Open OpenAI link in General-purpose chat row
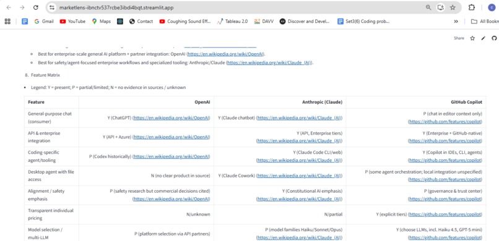This screenshot has width=499, height=241. [x=171, y=118]
